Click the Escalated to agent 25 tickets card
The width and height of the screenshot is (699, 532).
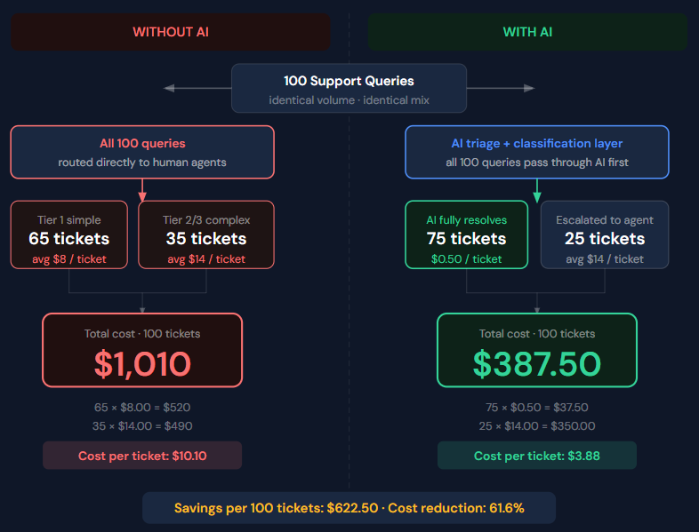pyautogui.click(x=605, y=235)
